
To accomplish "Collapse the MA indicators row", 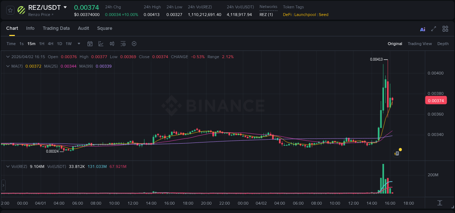I will coord(8,66).
